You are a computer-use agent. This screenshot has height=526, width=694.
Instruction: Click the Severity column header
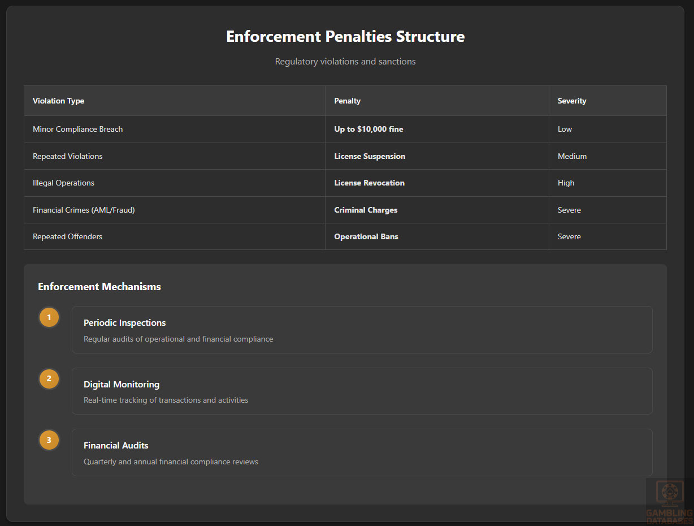(572, 101)
